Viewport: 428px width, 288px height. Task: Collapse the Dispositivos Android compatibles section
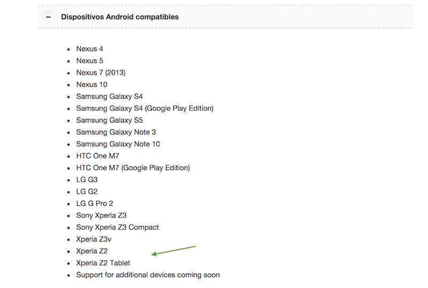[x=48, y=17]
